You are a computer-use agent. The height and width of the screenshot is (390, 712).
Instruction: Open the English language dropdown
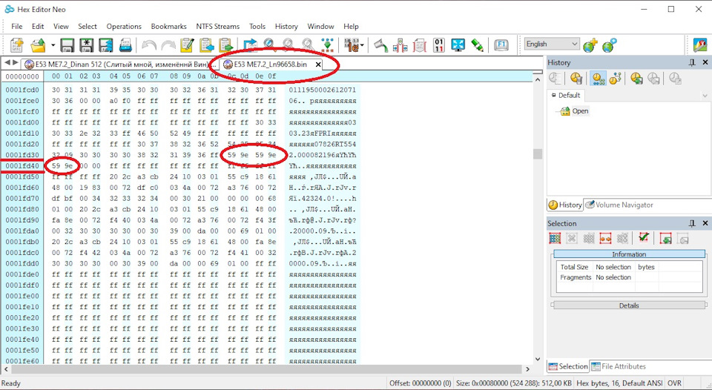tap(552, 44)
